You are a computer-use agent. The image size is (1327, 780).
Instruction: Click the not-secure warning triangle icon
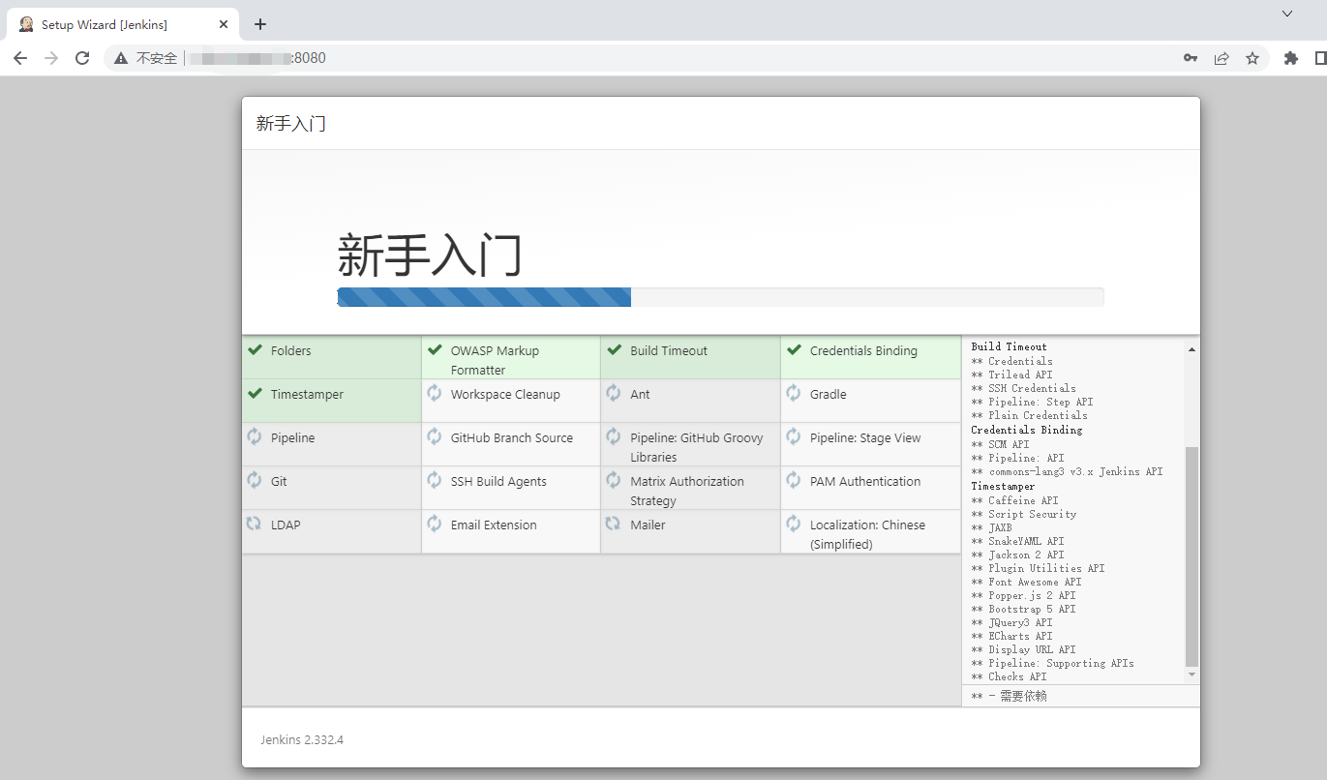pos(121,58)
